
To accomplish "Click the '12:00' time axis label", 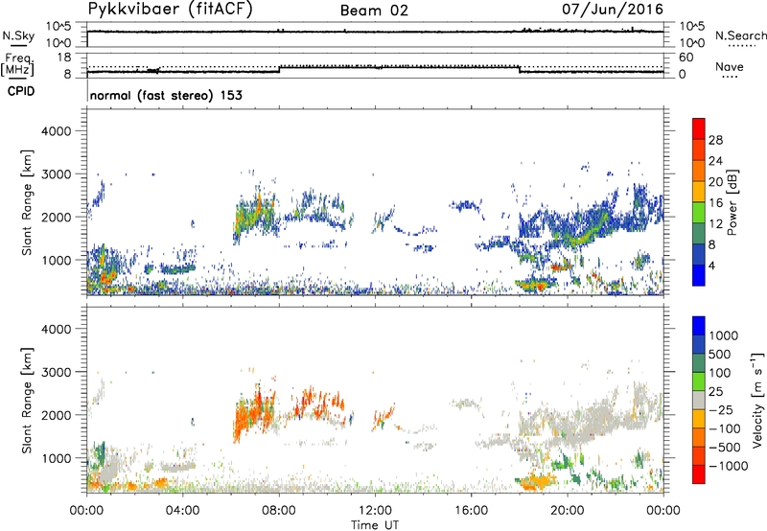I will (375, 511).
